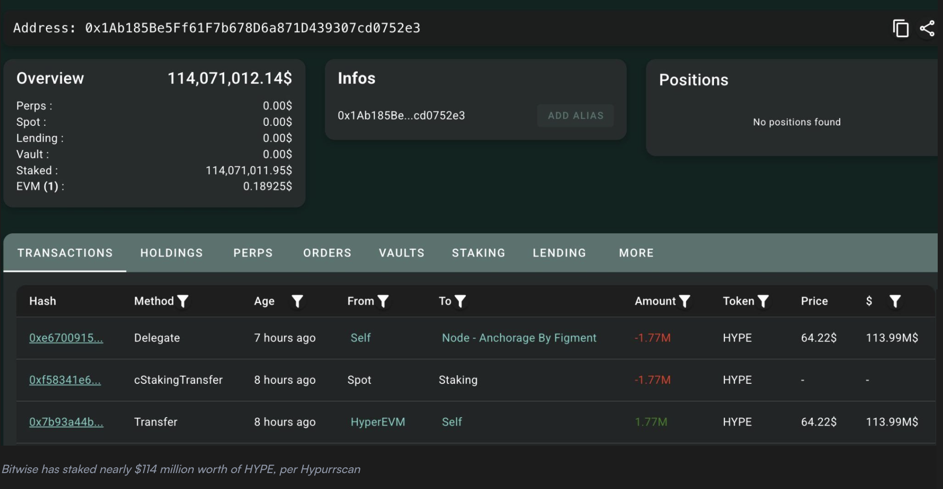Open the Amount column filter

pyautogui.click(x=685, y=301)
